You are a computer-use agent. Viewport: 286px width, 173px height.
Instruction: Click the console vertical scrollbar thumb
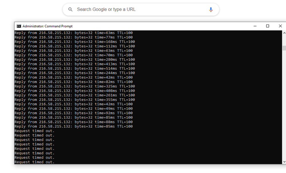(x=284, y=48)
